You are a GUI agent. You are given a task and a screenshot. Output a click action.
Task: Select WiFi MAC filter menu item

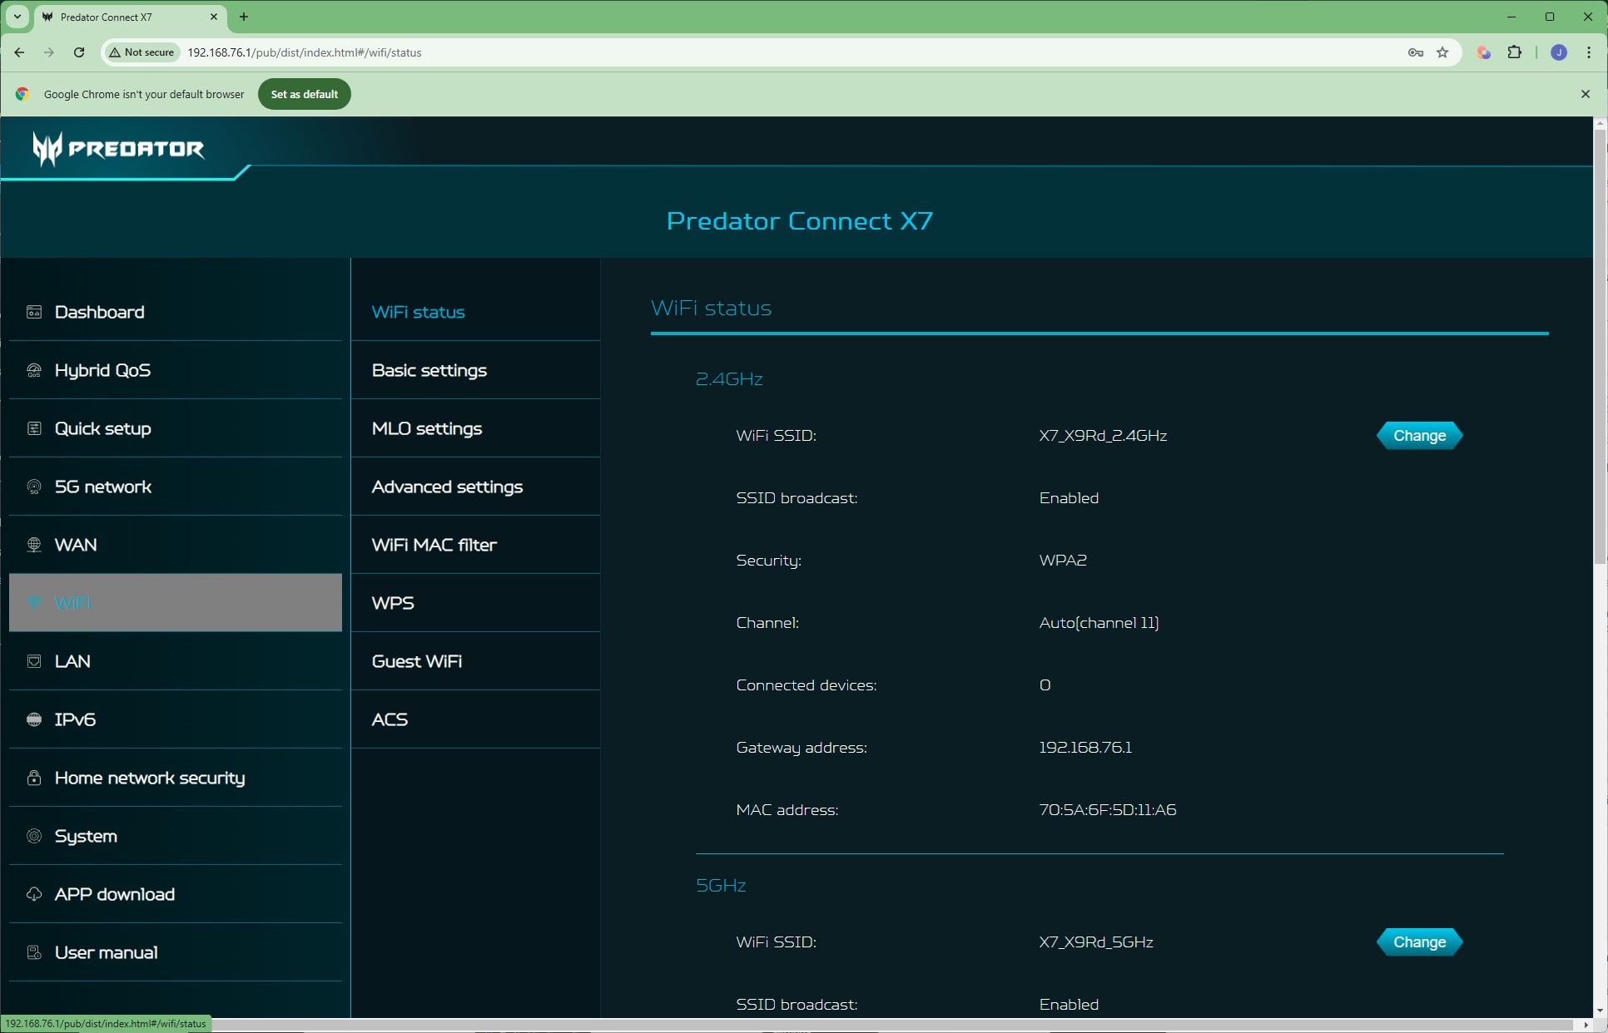434,545
